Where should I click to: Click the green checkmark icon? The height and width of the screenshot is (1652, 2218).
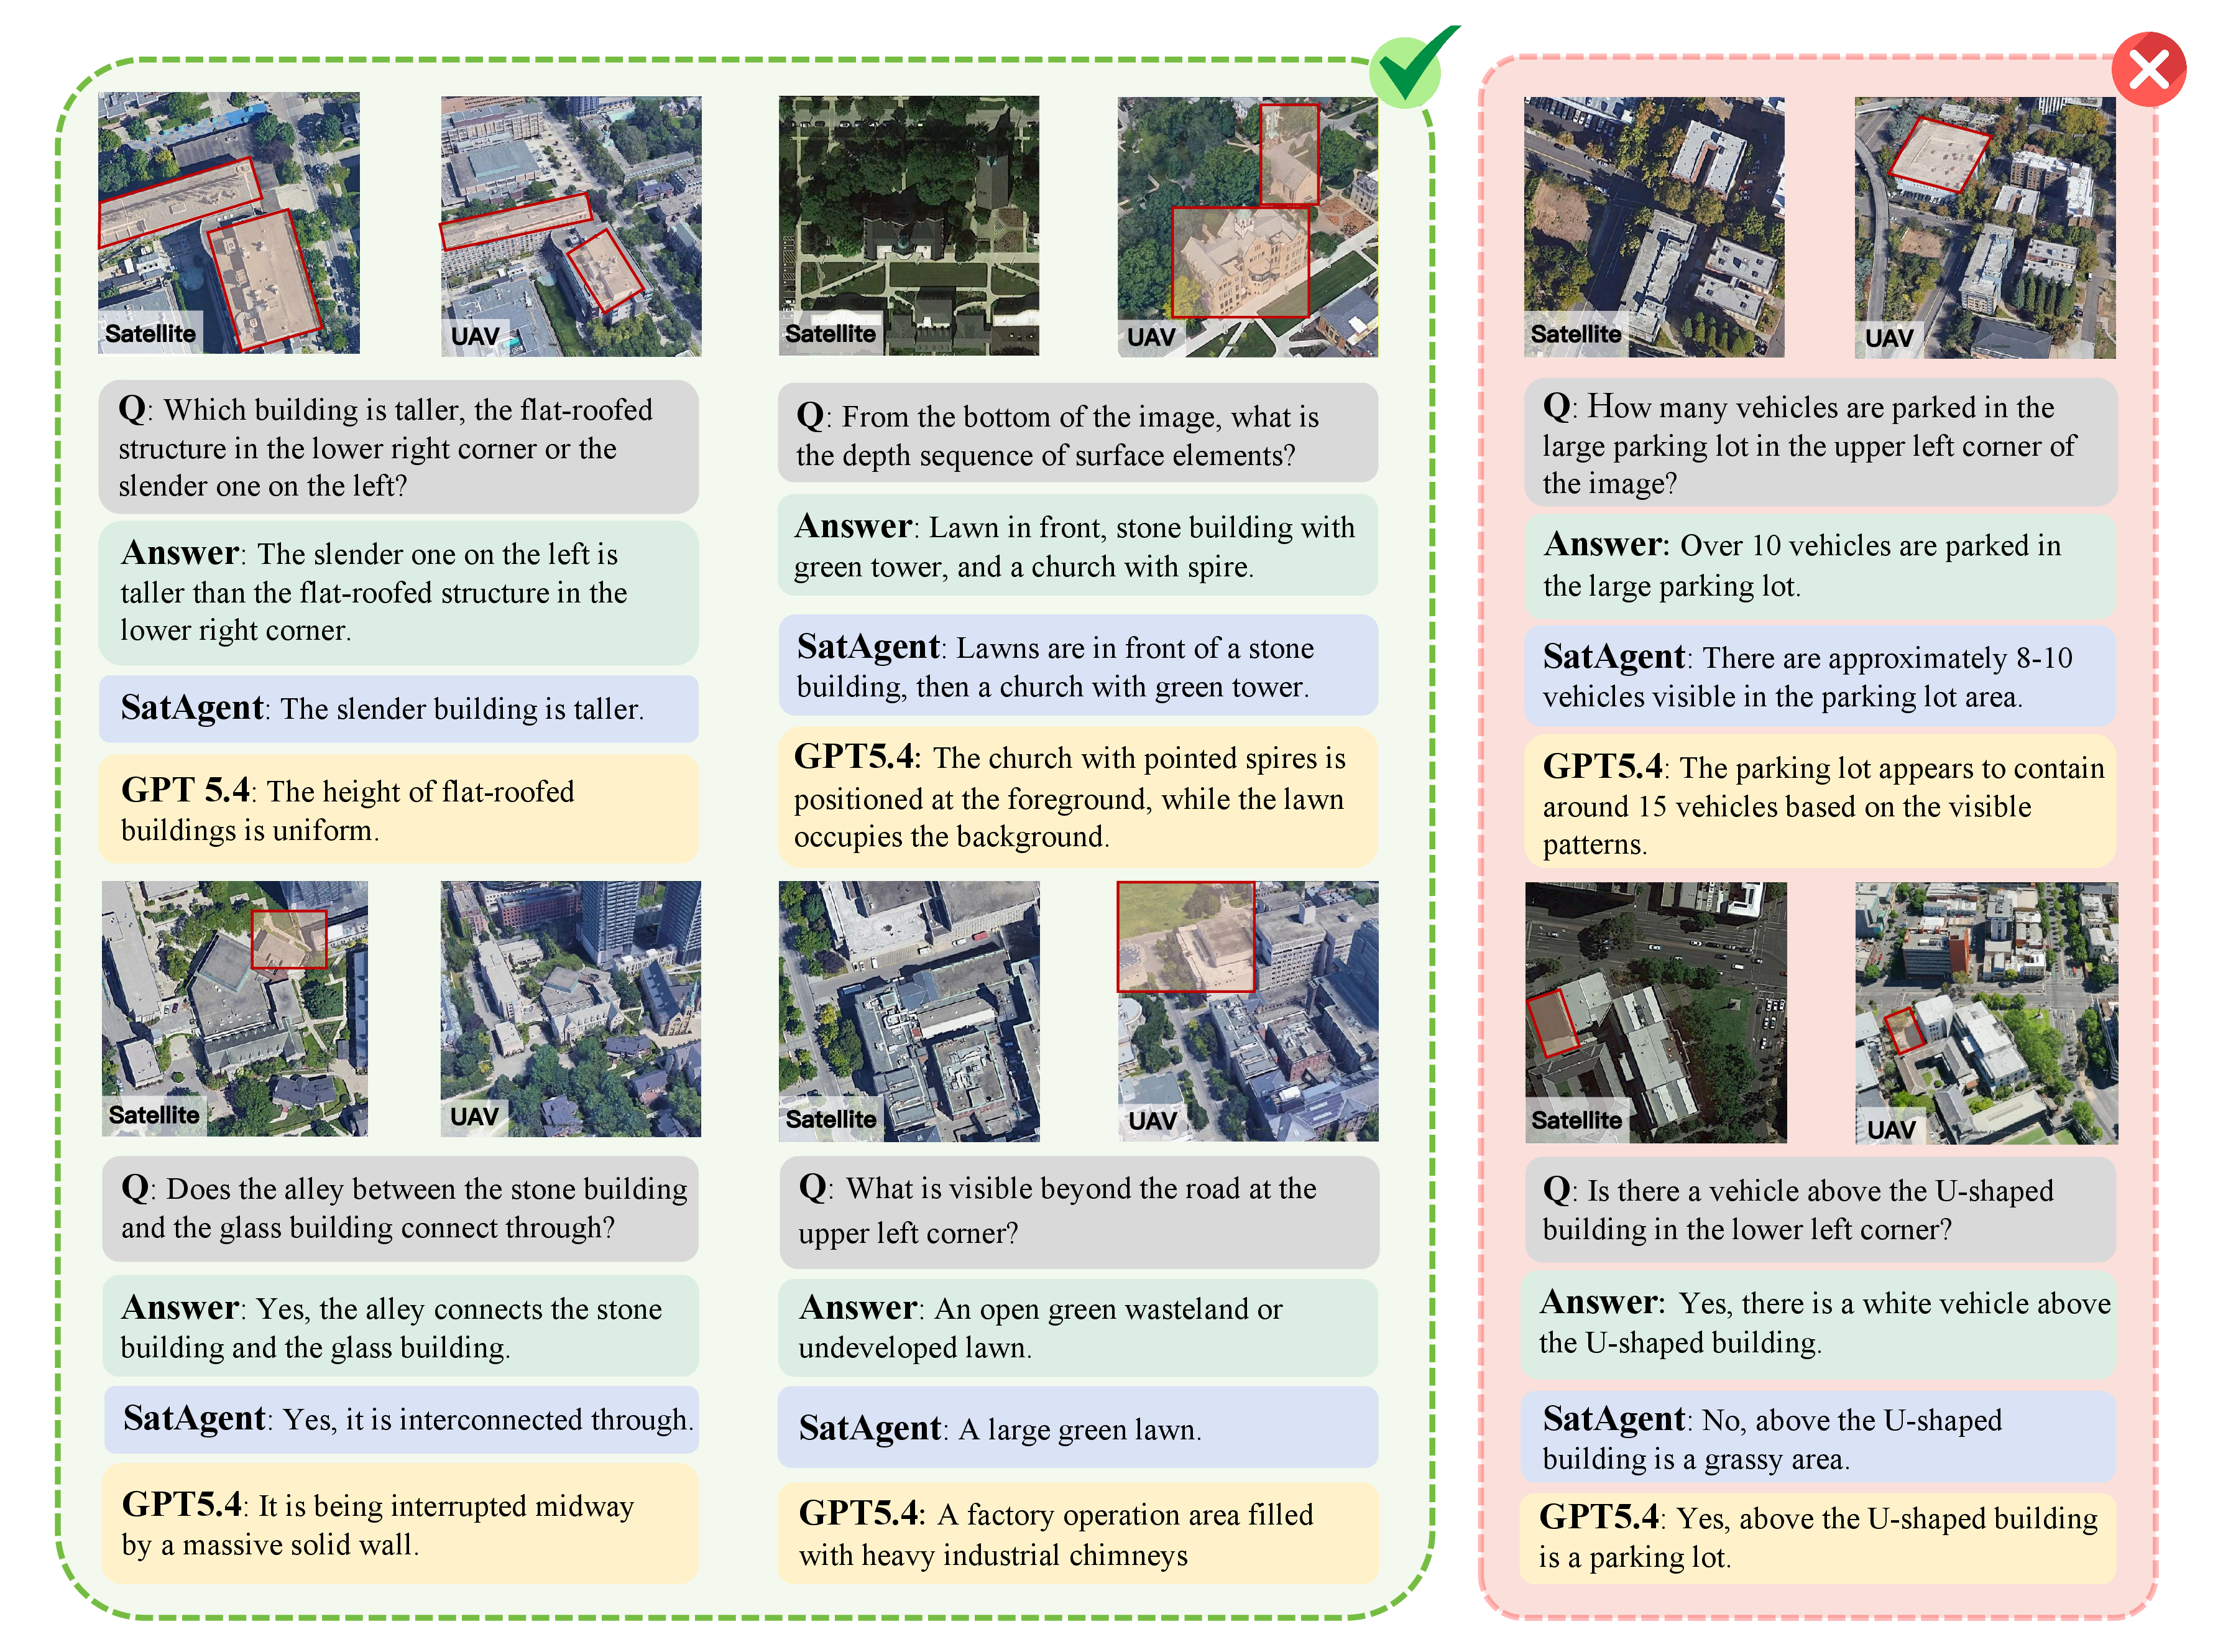(x=1410, y=67)
